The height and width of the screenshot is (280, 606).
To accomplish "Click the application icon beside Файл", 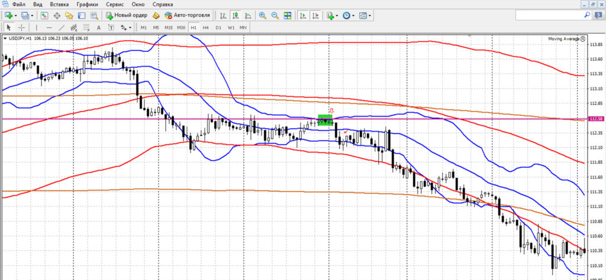I will (x=5, y=4).
